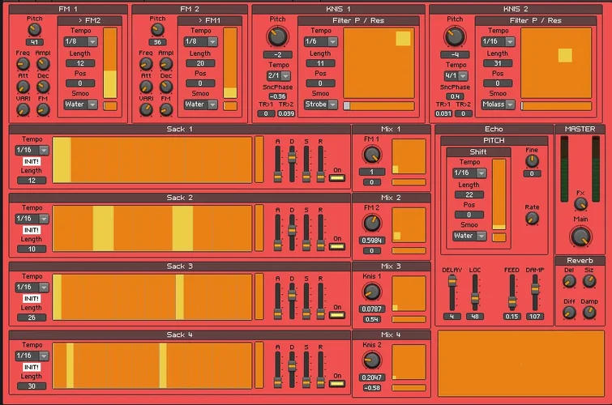Adjust the Reverb Siz knob

click(589, 281)
